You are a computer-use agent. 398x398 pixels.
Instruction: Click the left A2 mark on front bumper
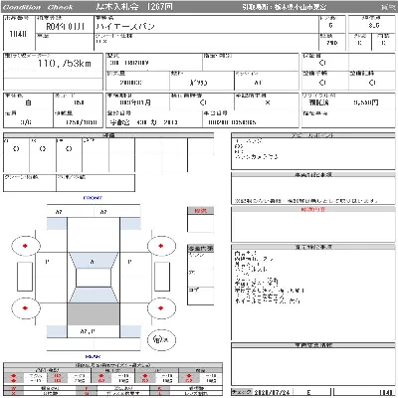coord(59,212)
